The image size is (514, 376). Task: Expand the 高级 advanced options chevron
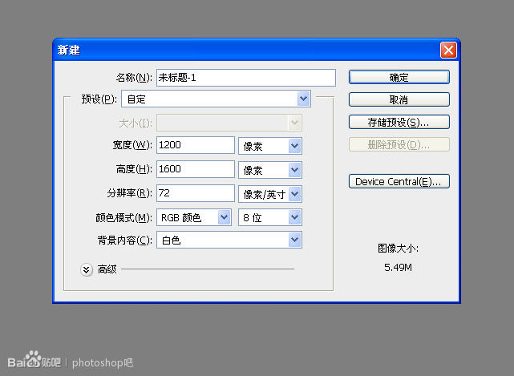(87, 270)
